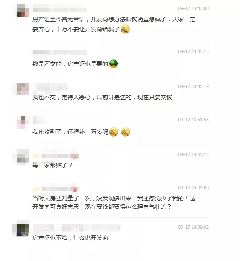Click second laughing emoji in 13:51:55 comment
Image resolution: width=240 pixels, height=261 pixels.
click(126, 132)
